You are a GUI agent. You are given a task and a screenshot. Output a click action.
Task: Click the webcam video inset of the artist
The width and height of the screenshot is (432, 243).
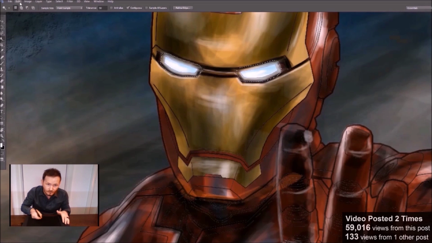click(x=54, y=195)
